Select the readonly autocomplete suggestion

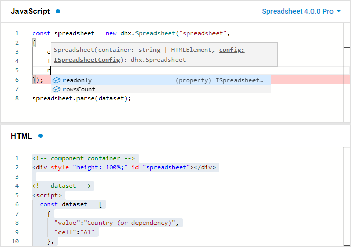pos(161,80)
